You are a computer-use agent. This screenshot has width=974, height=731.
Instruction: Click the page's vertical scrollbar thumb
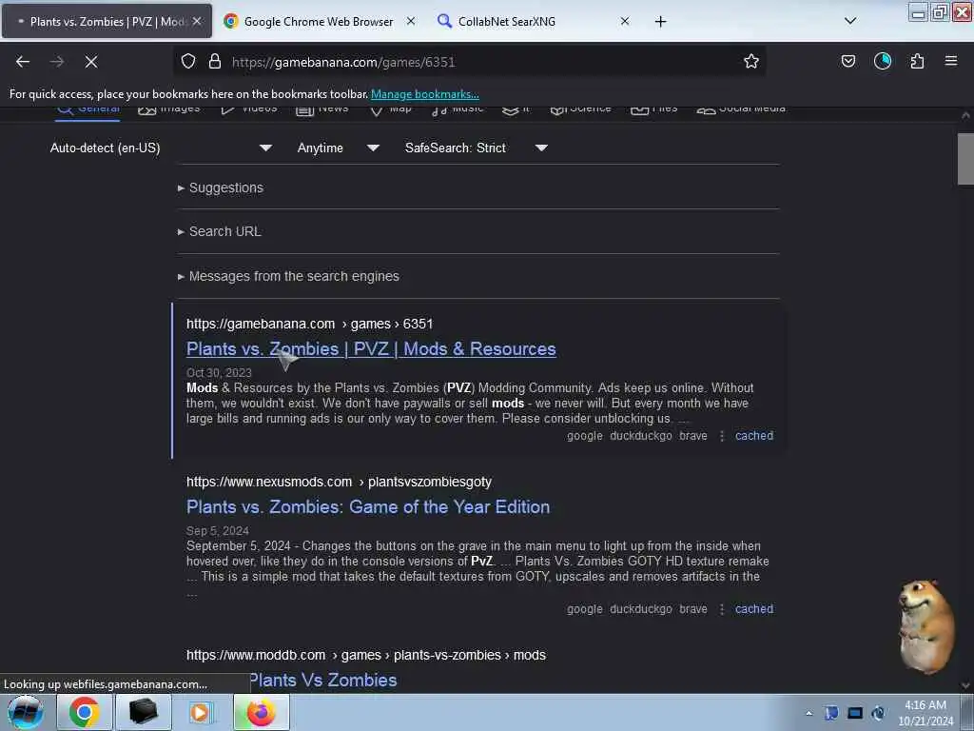click(x=964, y=159)
